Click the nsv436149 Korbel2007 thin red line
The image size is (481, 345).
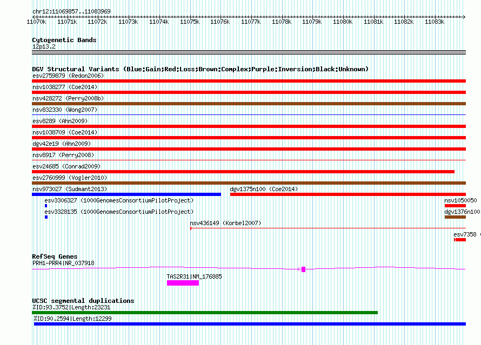click(x=324, y=228)
